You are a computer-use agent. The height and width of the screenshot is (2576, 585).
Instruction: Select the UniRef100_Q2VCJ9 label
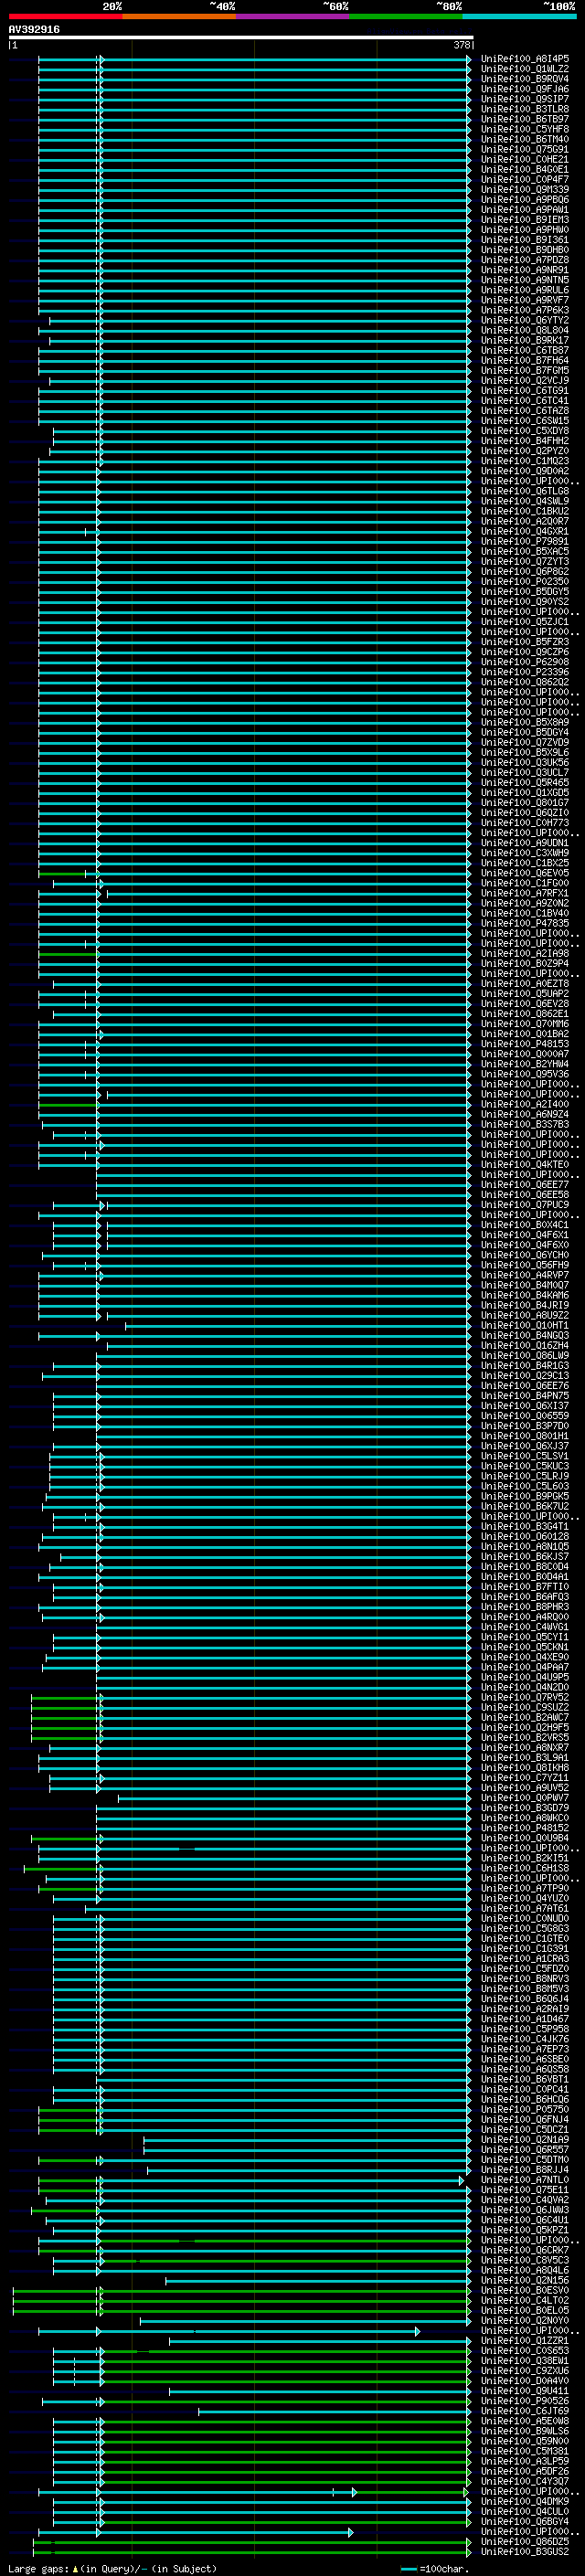tap(525, 380)
